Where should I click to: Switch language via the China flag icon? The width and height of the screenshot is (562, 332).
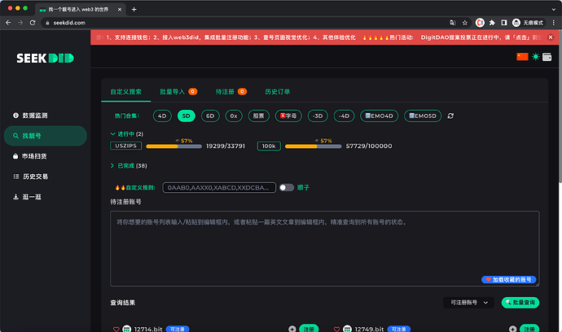click(522, 57)
